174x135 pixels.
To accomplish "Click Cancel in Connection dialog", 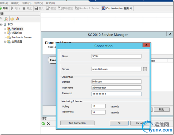I will [x=139, y=123].
